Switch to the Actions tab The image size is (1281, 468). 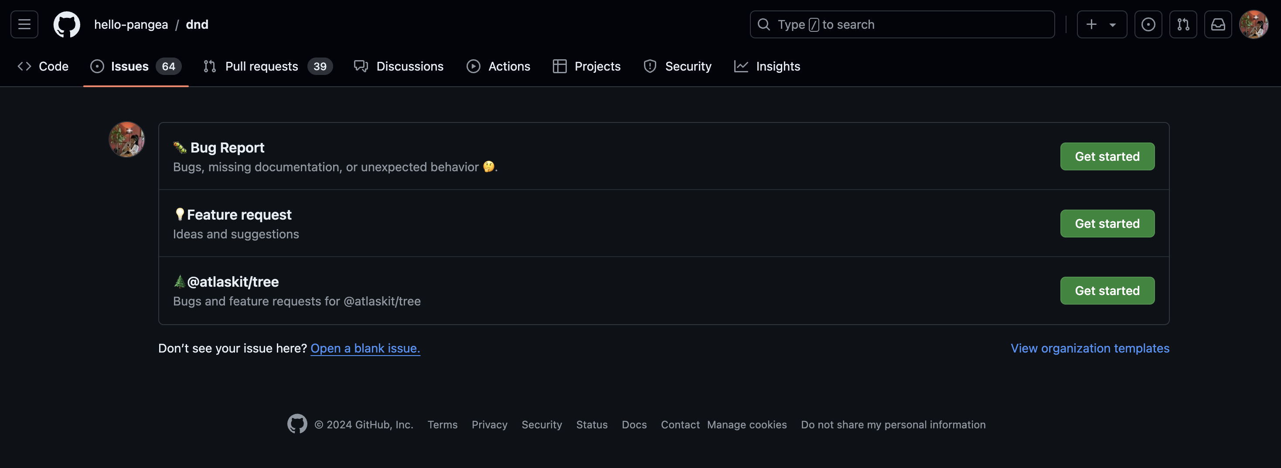[499, 66]
